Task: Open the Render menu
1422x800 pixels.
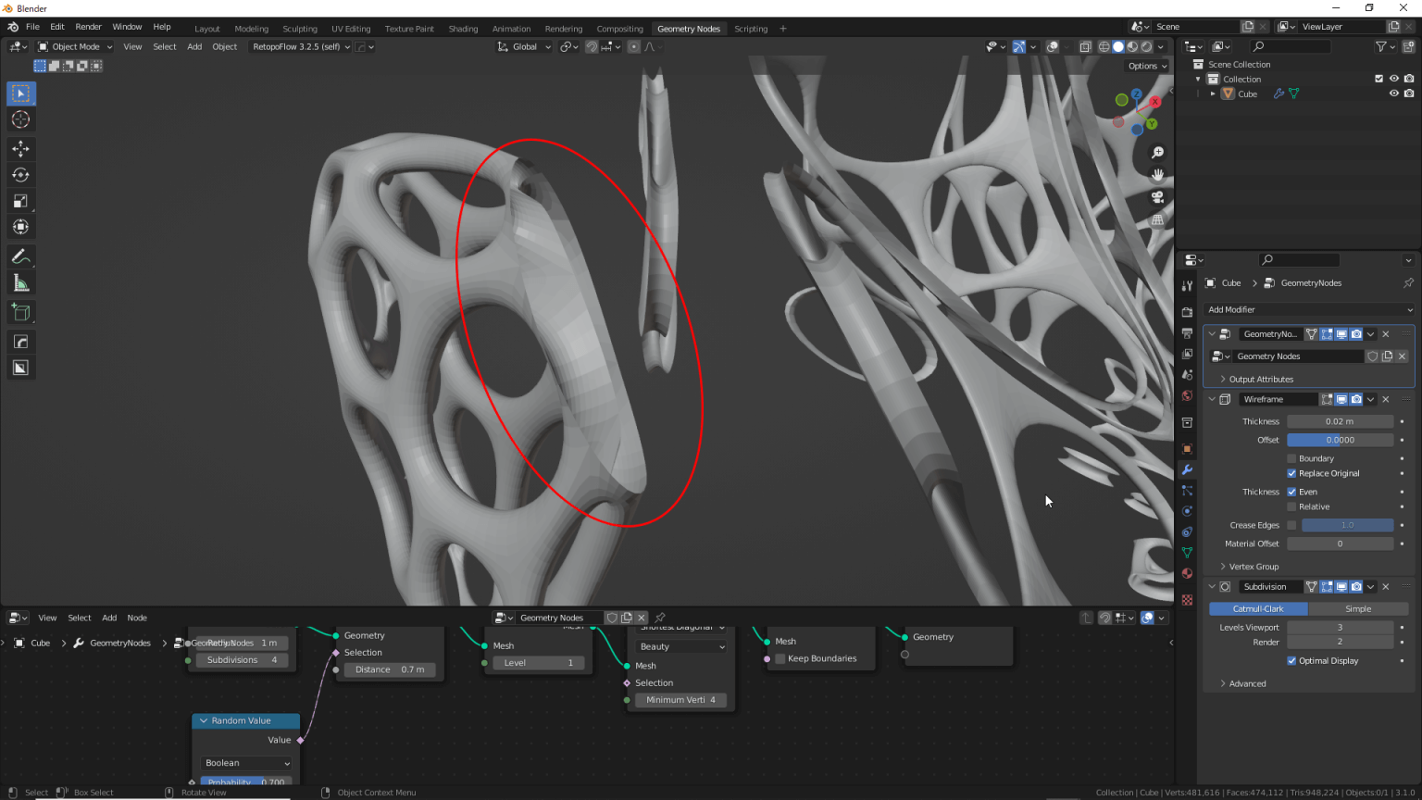Action: click(x=88, y=26)
